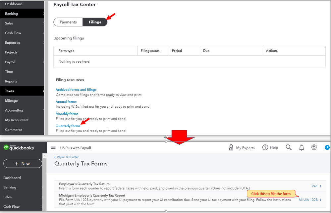Click the Actions column header
The width and height of the screenshot is (331, 213).
click(294, 51)
